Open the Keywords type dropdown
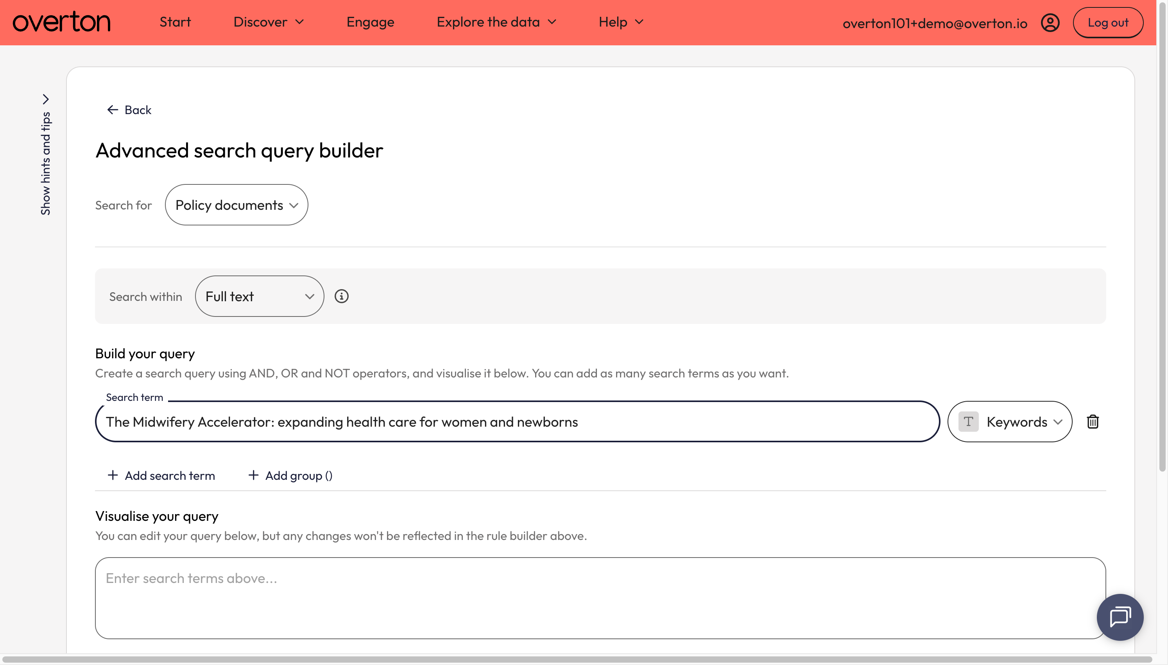This screenshot has height=665, width=1168. (x=1010, y=422)
